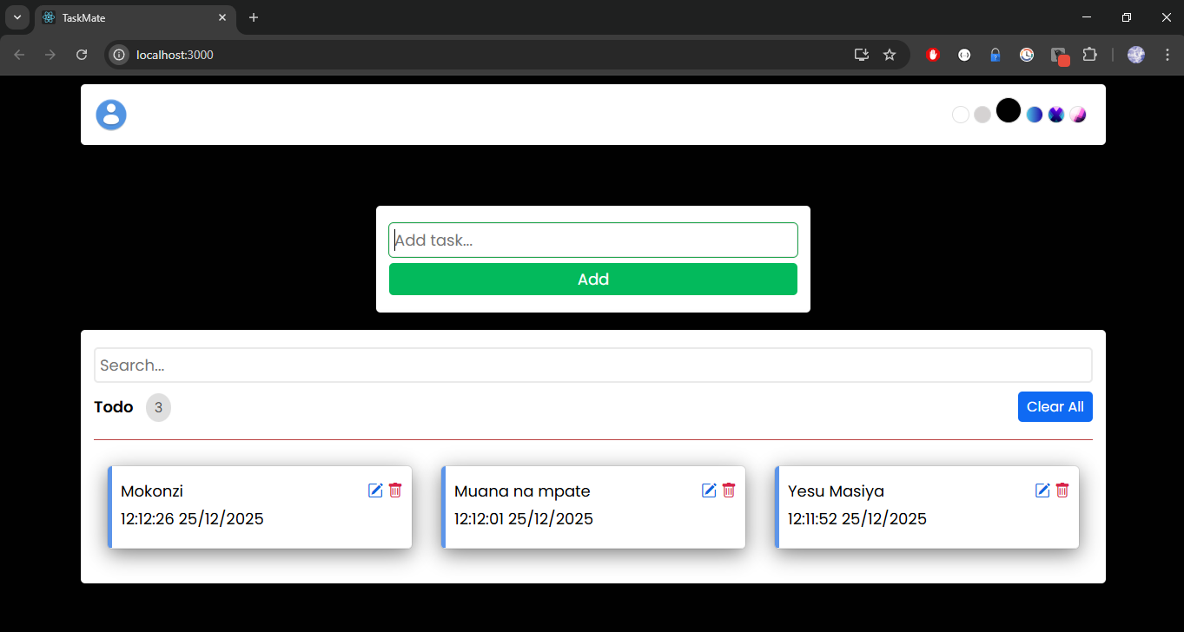Edit the Mokonzi task
Viewport: 1184px width, 632px height.
(375, 490)
